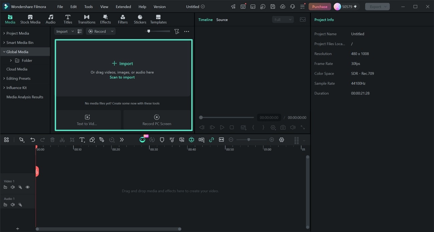Expand more tools double-arrow icon
434x232 pixels.
[x=122, y=140]
